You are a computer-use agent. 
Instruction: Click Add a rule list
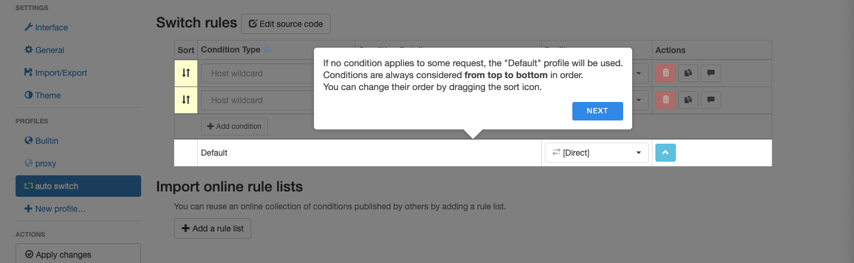click(x=213, y=228)
